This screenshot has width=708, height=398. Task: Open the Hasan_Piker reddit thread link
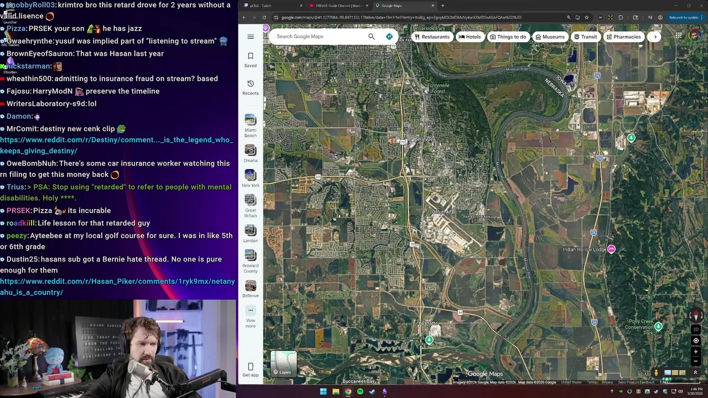117,287
